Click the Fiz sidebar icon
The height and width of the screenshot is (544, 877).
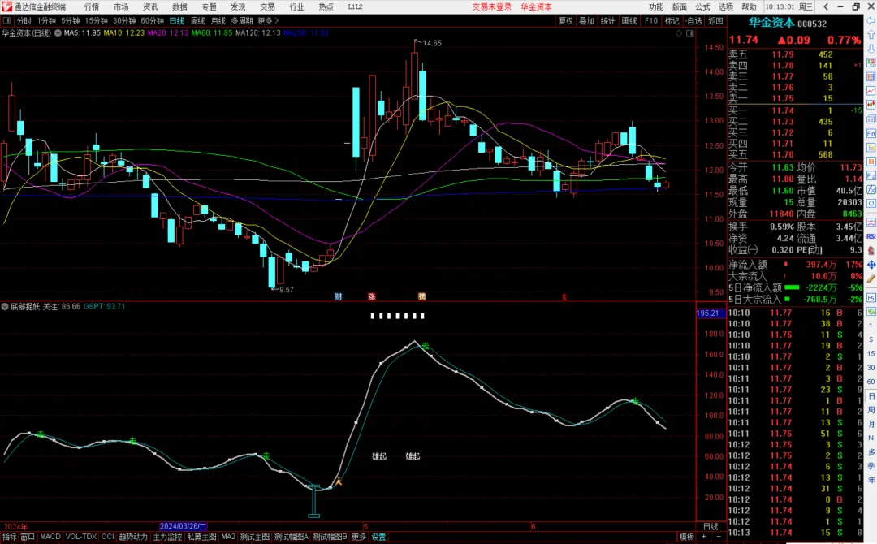tap(871, 175)
